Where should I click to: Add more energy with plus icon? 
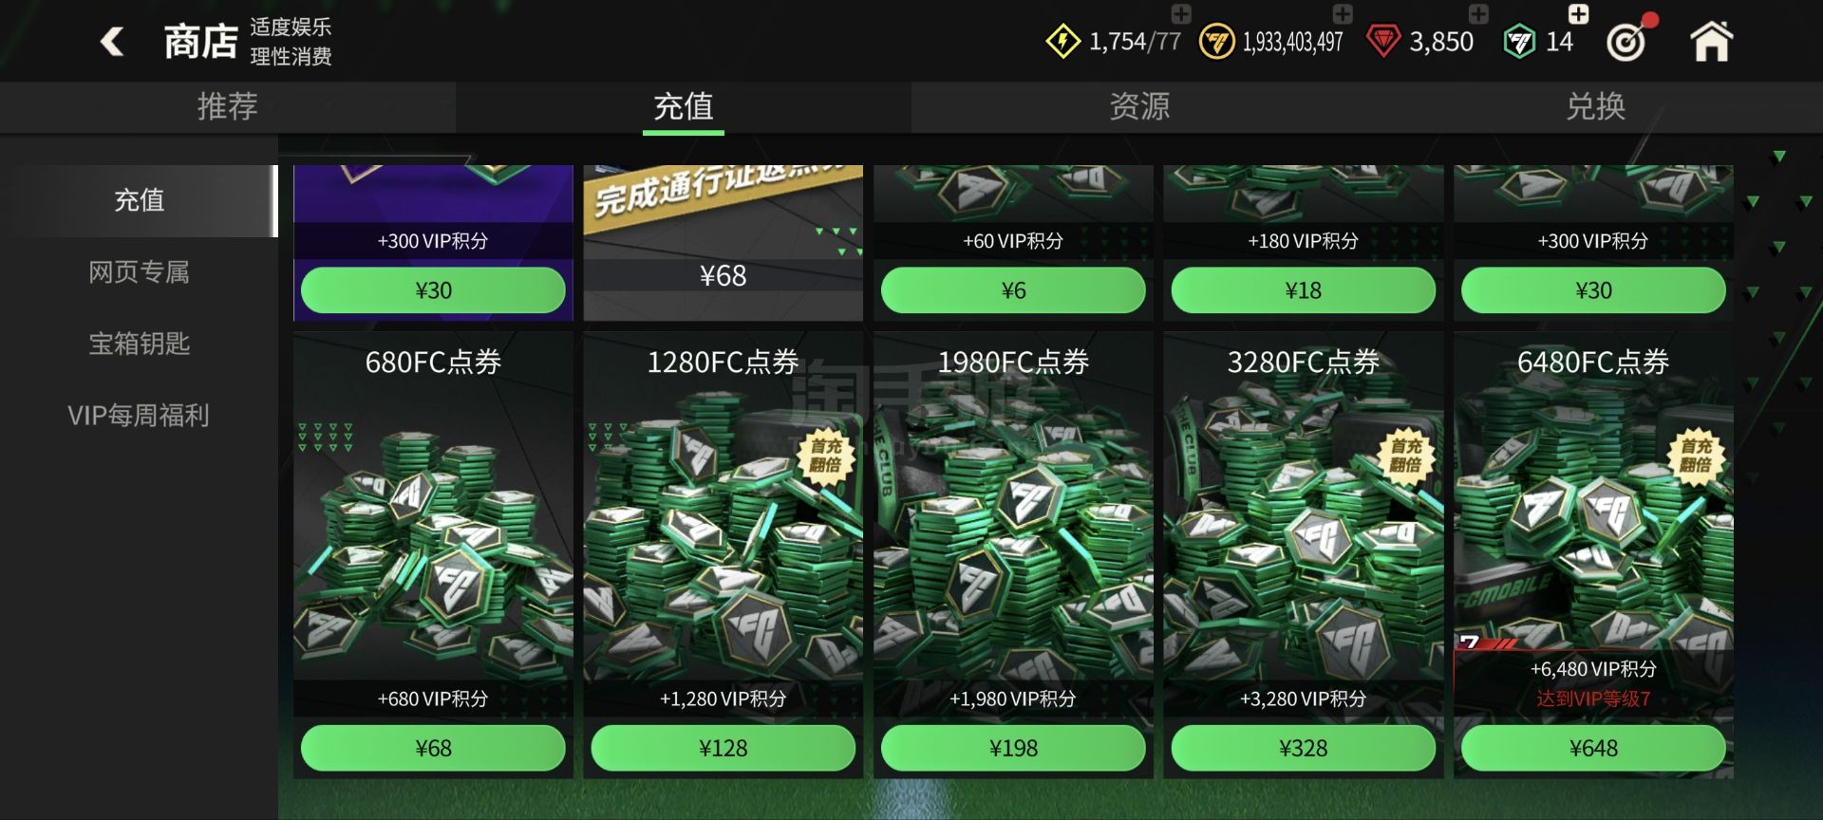[1181, 13]
